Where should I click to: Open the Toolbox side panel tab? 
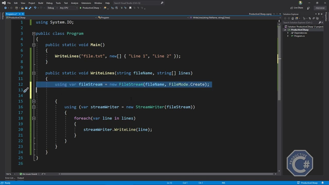(x=3, y=16)
